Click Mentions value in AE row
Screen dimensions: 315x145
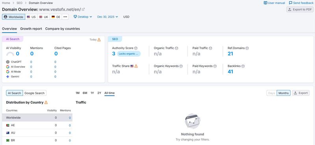(x=70, y=125)
